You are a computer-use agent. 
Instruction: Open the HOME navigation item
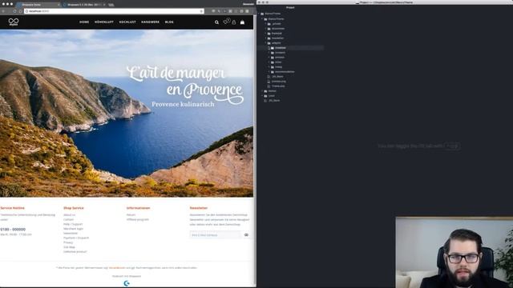pos(84,22)
